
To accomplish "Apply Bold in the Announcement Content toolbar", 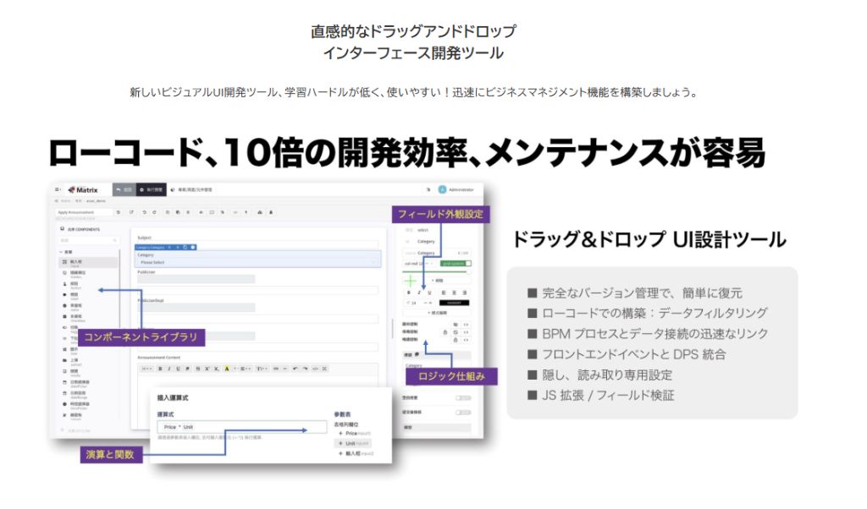I will pyautogui.click(x=160, y=369).
